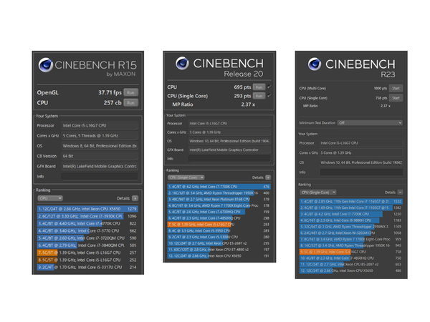Viewport: 430px width, 322px height.
Task: Start the R23 CPU Single Core test
Action: click(x=396, y=98)
